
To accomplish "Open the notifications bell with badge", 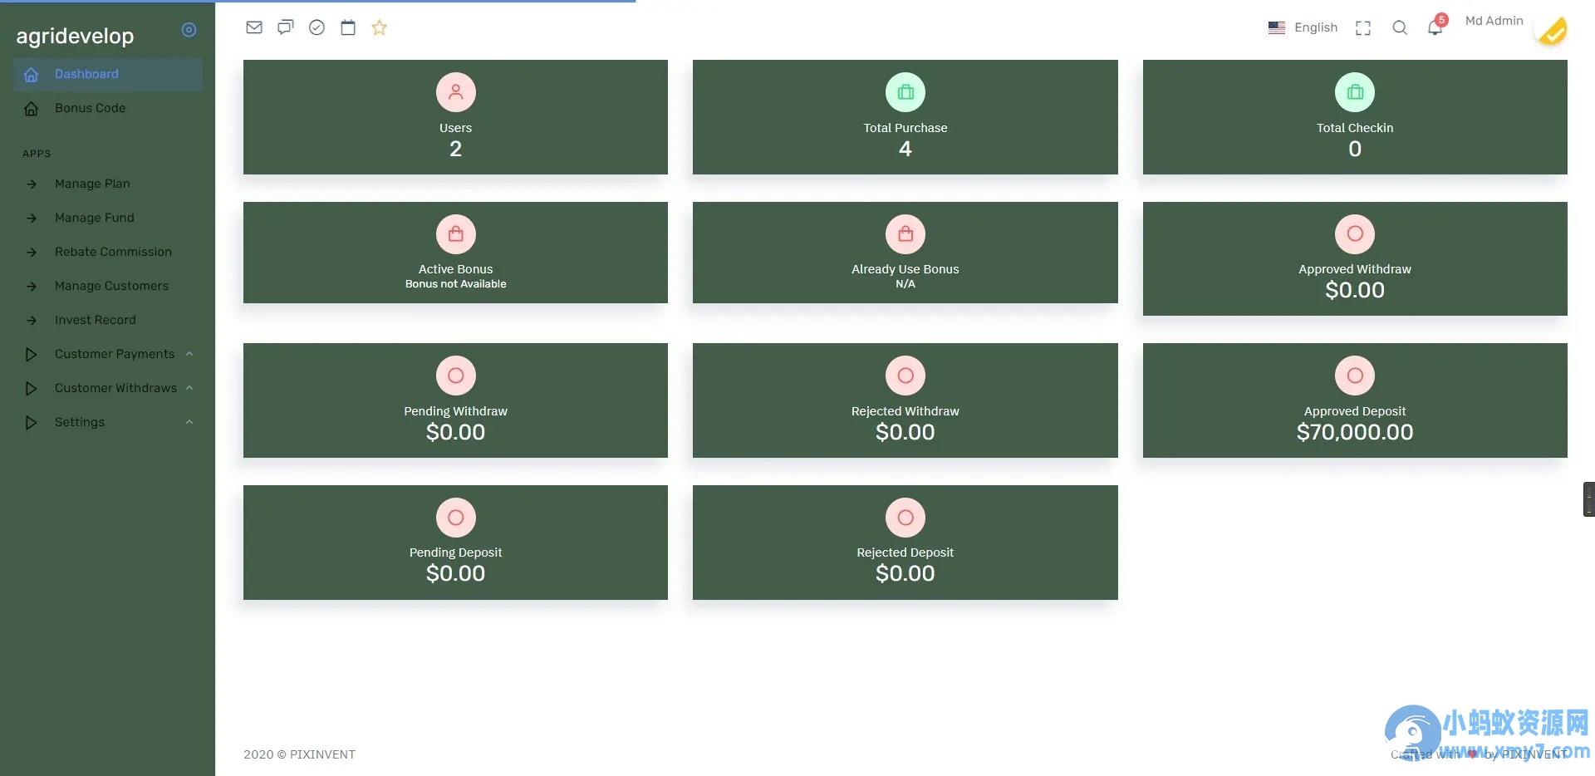I will (1436, 26).
